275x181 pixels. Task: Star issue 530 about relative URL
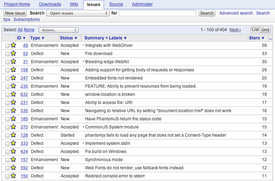click(13, 111)
